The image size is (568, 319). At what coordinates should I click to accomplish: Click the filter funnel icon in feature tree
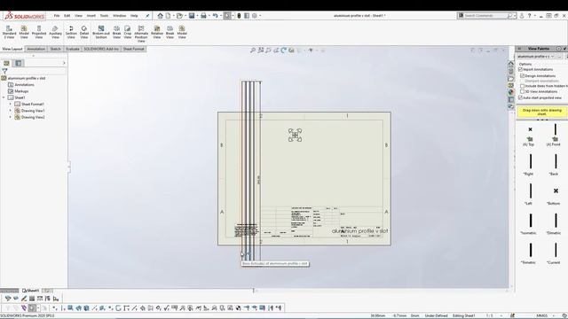point(4,71)
